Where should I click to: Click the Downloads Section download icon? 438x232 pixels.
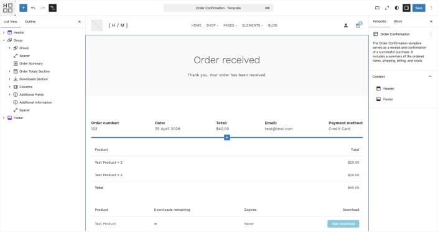point(16,79)
